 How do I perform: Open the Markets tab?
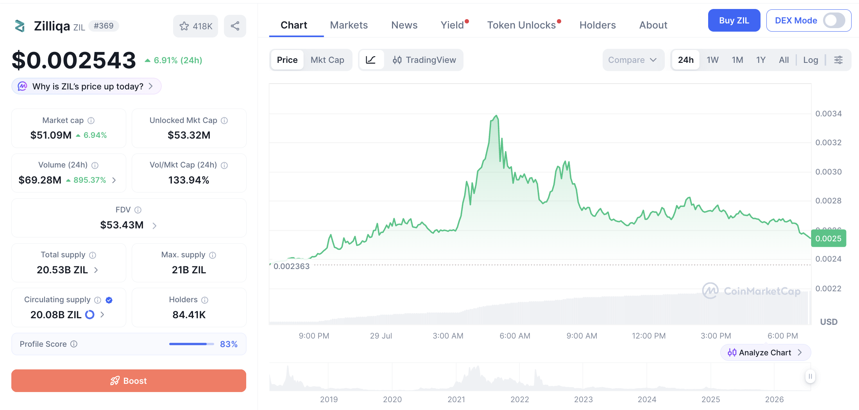point(349,25)
